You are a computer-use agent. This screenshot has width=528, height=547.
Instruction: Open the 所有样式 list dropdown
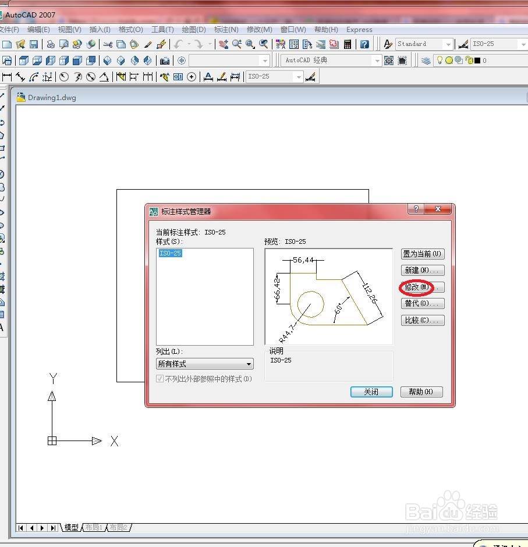pos(205,364)
